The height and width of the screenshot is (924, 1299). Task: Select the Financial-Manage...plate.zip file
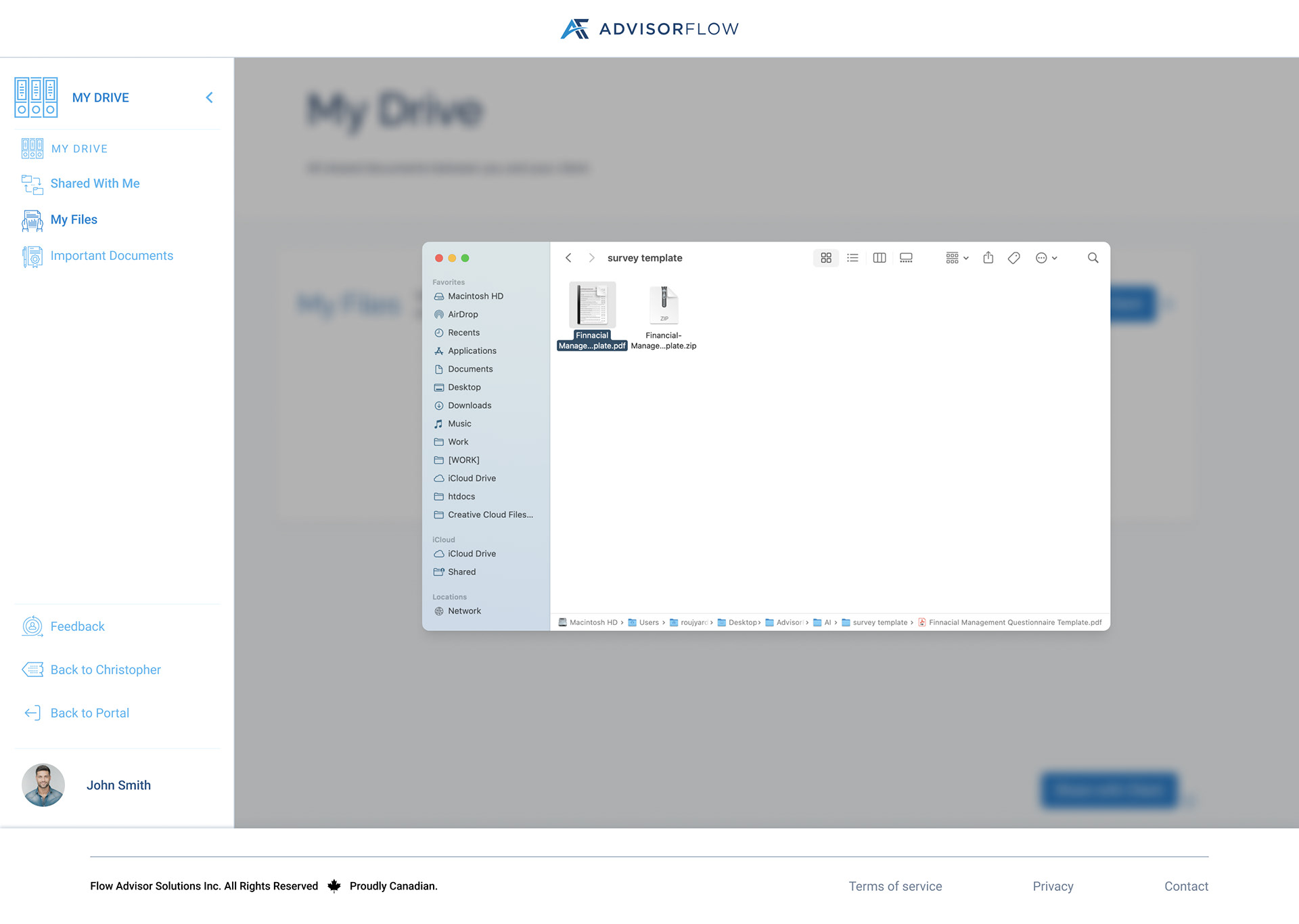click(x=664, y=306)
